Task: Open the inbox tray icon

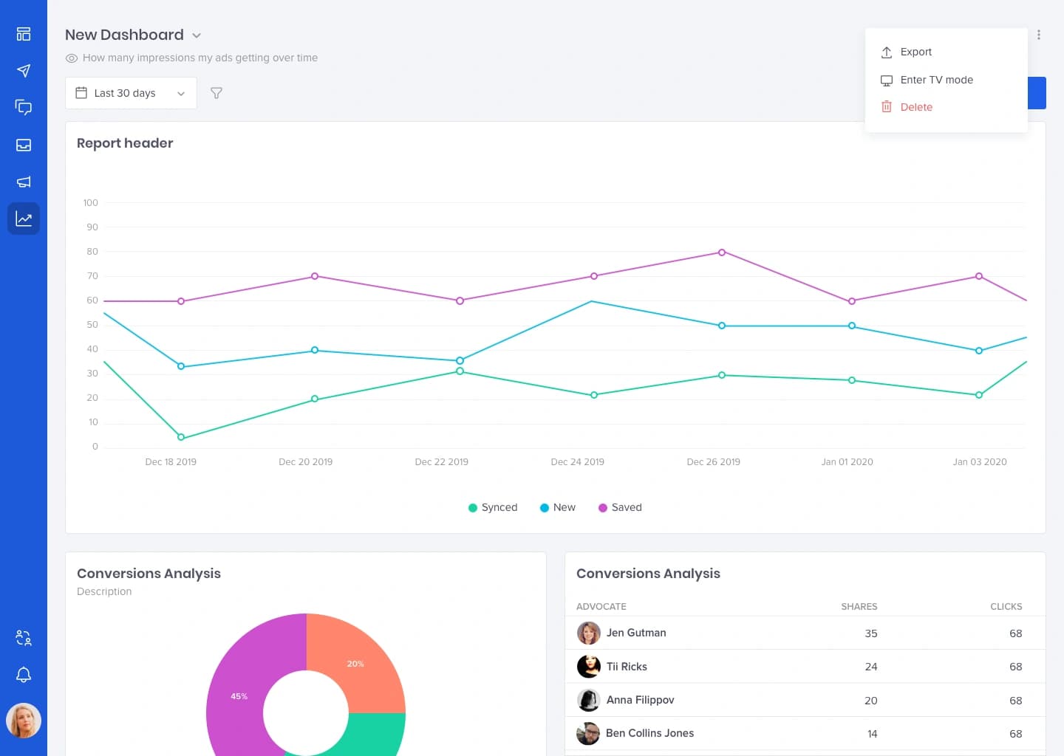Action: pyautogui.click(x=24, y=145)
